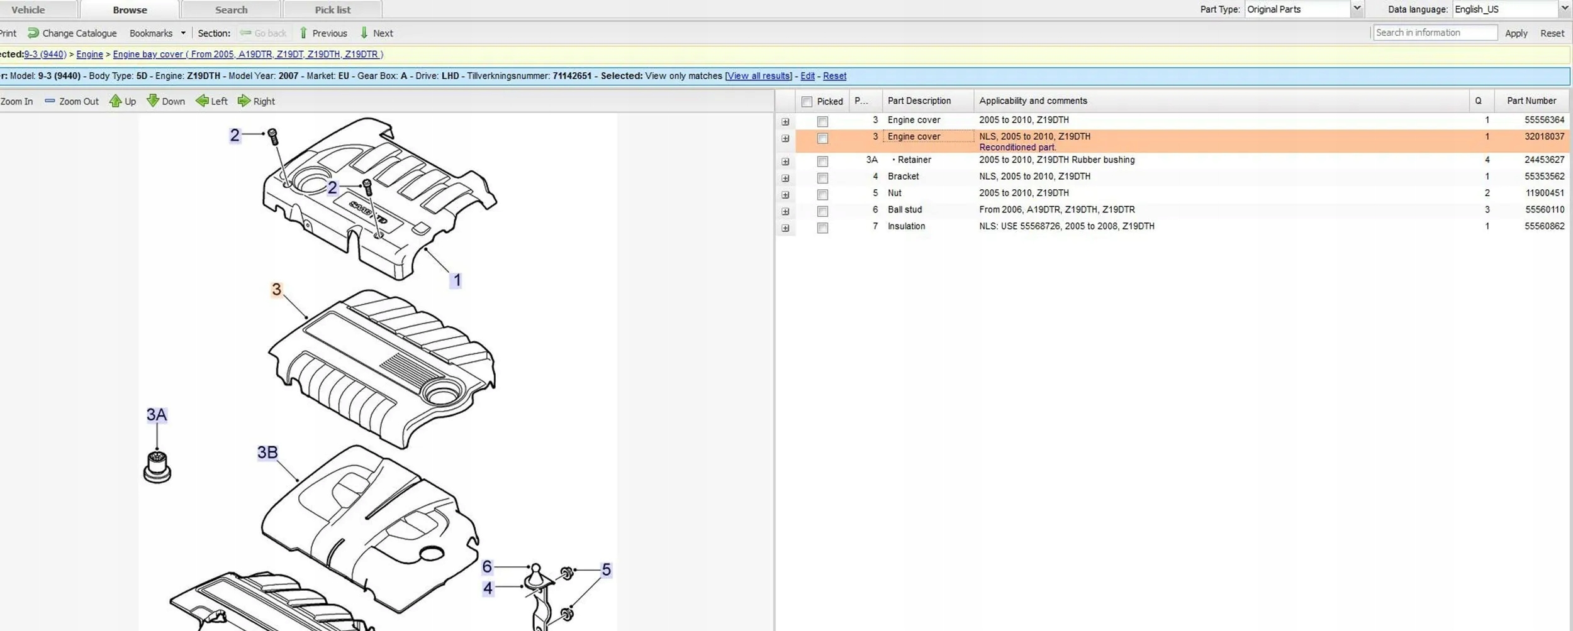Select callout 5 in the diagram
This screenshot has height=631, width=1573.
(x=606, y=569)
